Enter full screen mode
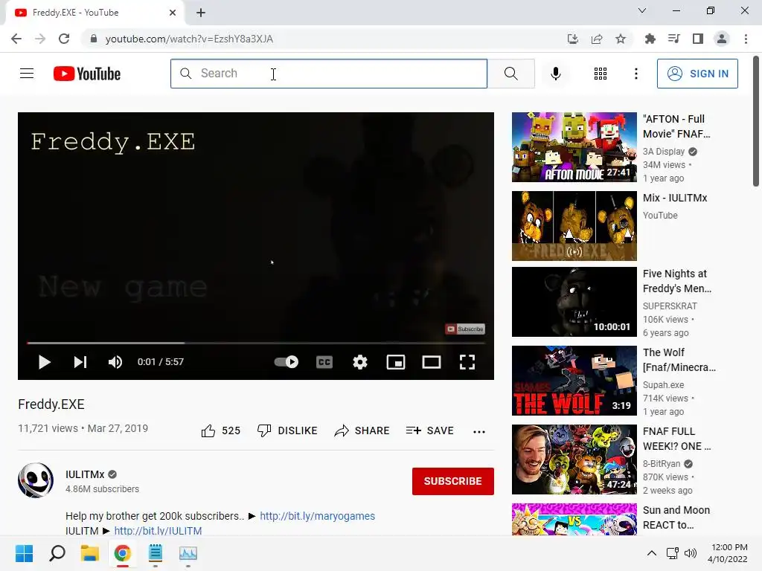762x571 pixels. point(467,362)
